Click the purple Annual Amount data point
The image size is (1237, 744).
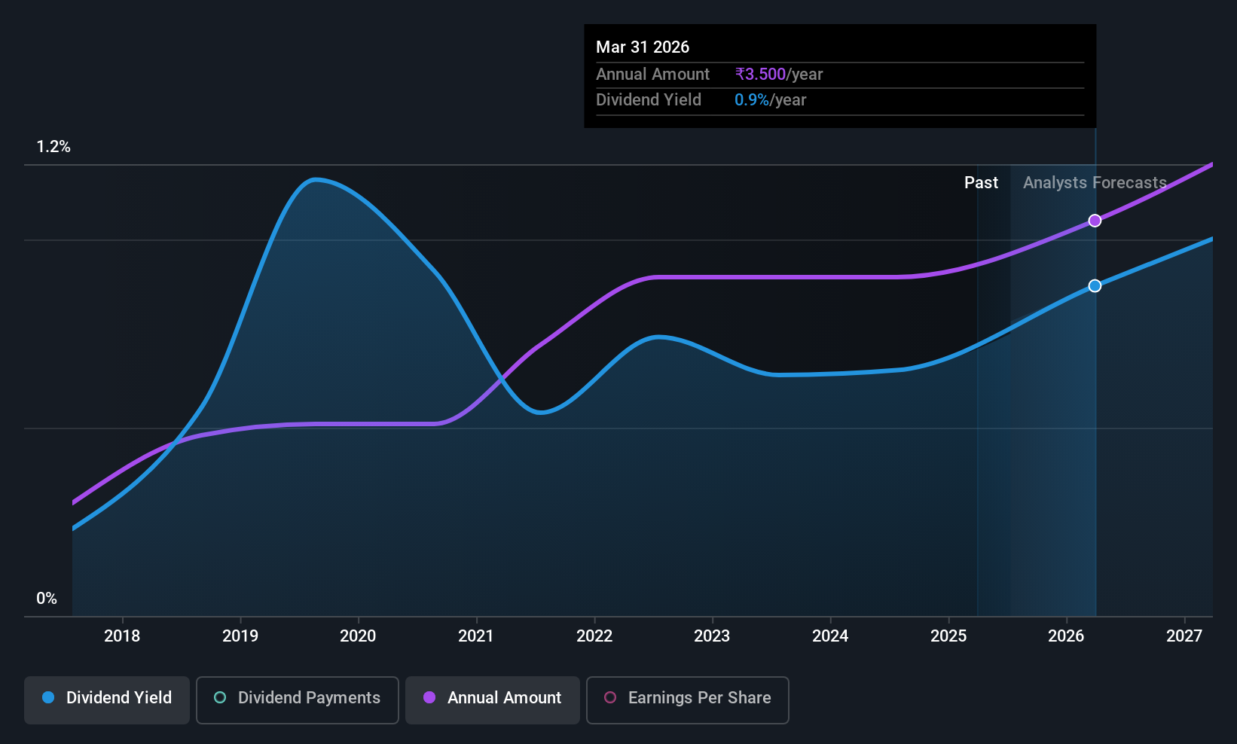pos(1095,221)
